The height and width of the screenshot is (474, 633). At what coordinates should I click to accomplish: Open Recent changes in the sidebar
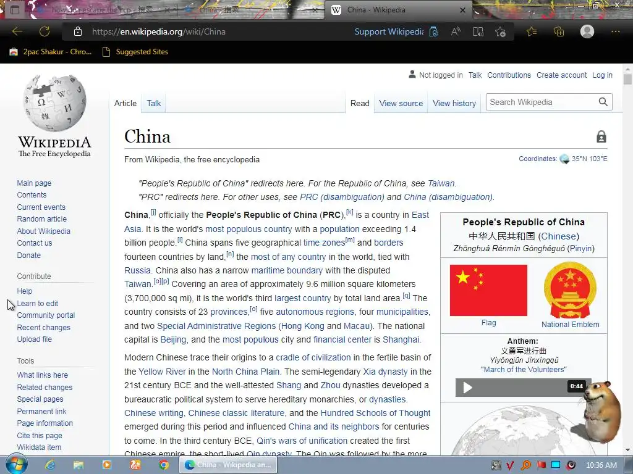44,327
